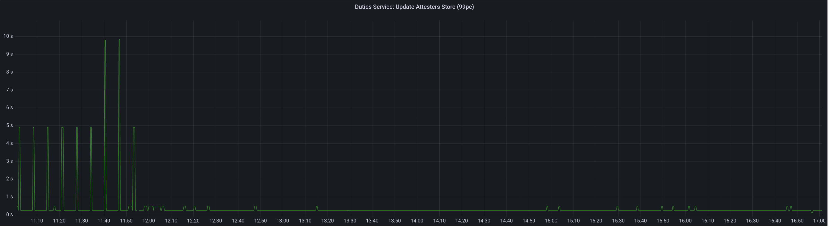Click the 16:50 time axis label
Image resolution: width=829 pixels, height=226 pixels.
pyautogui.click(x=797, y=221)
